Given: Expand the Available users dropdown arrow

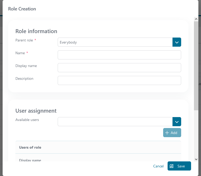Looking at the screenshot, I should point(177,122).
